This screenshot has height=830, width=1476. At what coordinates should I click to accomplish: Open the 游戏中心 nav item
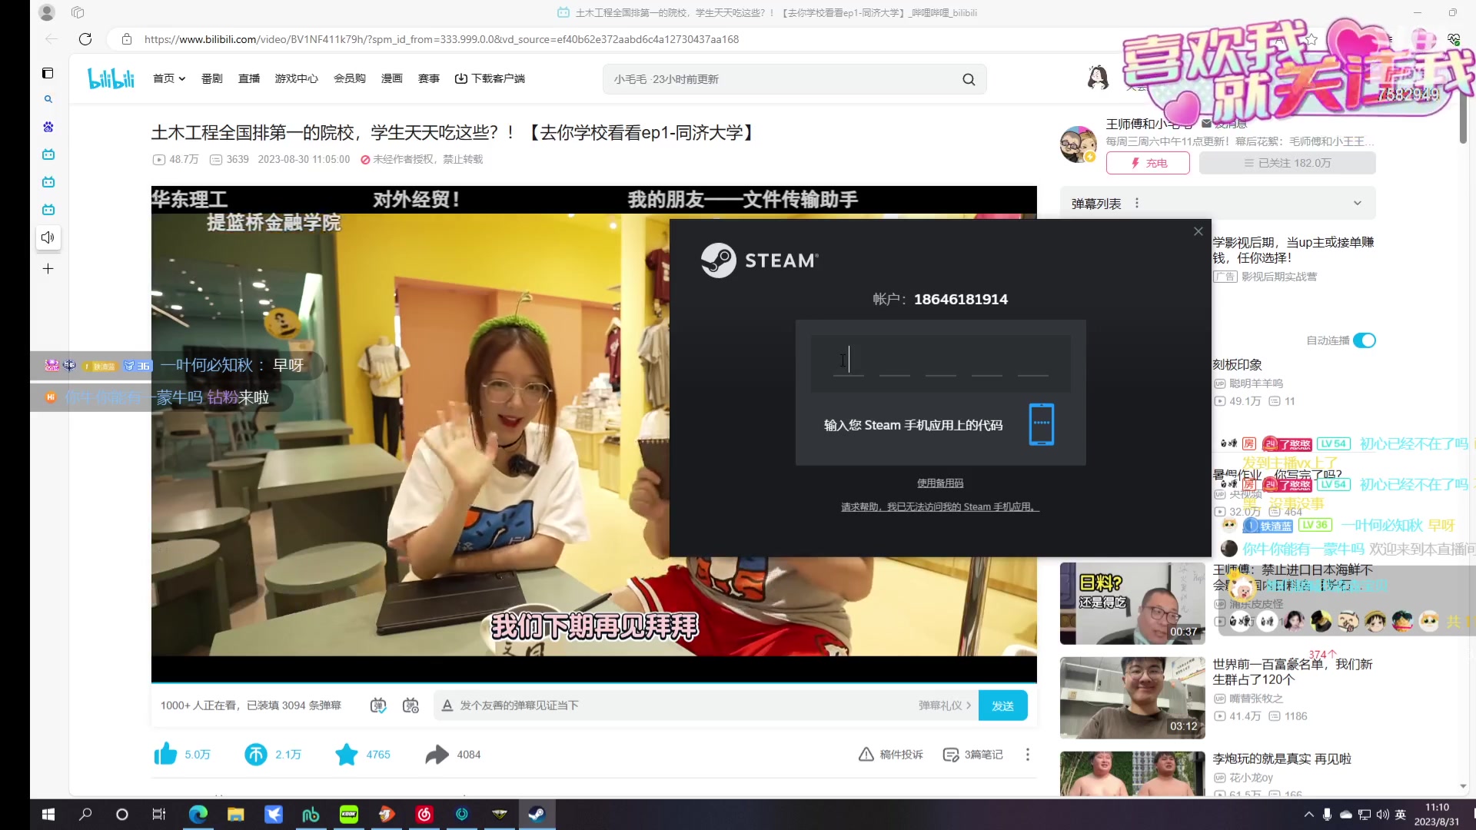(297, 78)
